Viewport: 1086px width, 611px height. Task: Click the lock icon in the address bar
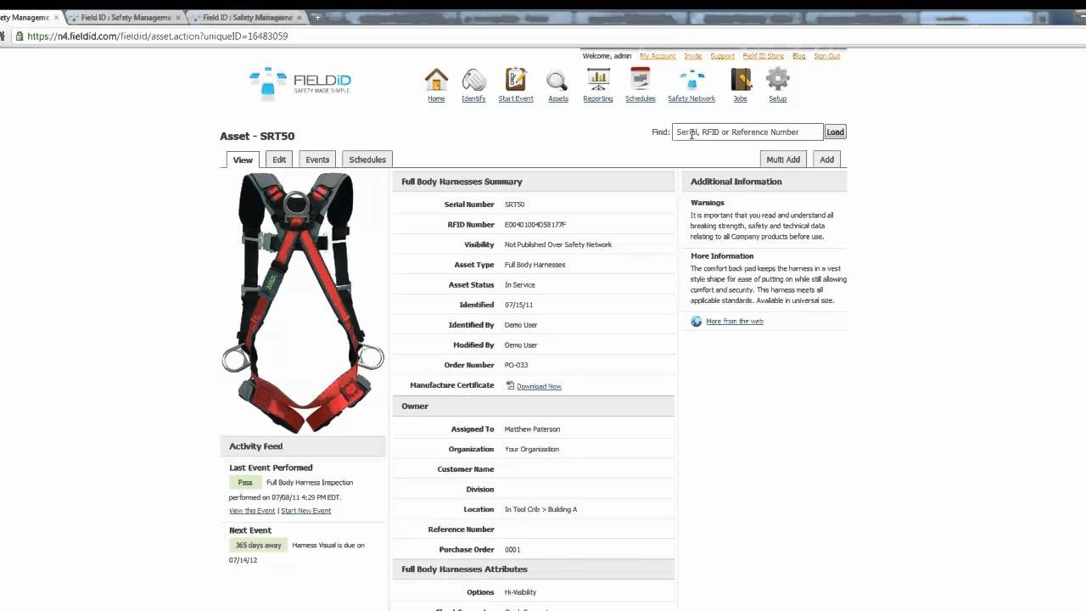click(18, 36)
